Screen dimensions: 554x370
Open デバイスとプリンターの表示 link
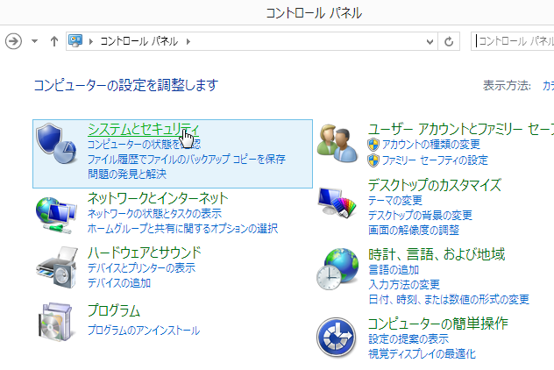click(x=141, y=268)
